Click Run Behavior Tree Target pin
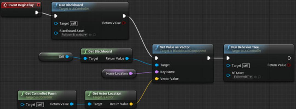 (x=228, y=66)
